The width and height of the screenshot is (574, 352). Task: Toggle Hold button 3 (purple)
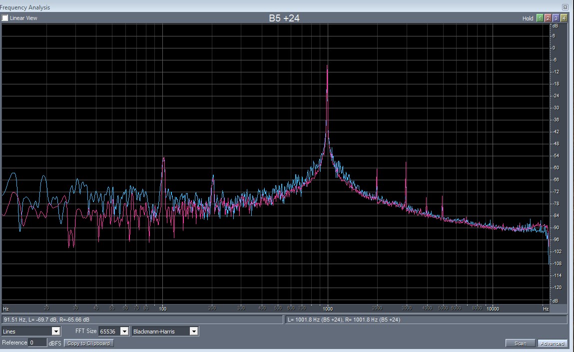click(x=556, y=18)
